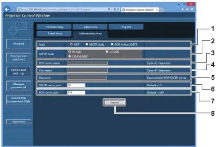Select the Projector control window browser tab
This screenshot has width=216, height=147.
point(140,10)
